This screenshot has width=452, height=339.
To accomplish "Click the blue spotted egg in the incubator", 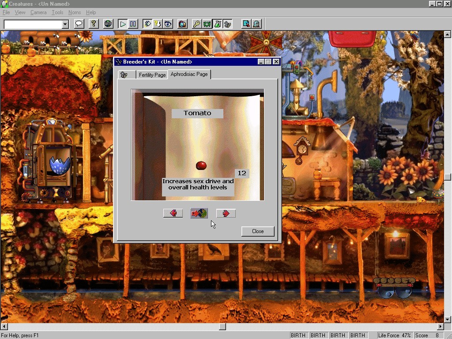I will pyautogui.click(x=60, y=166).
